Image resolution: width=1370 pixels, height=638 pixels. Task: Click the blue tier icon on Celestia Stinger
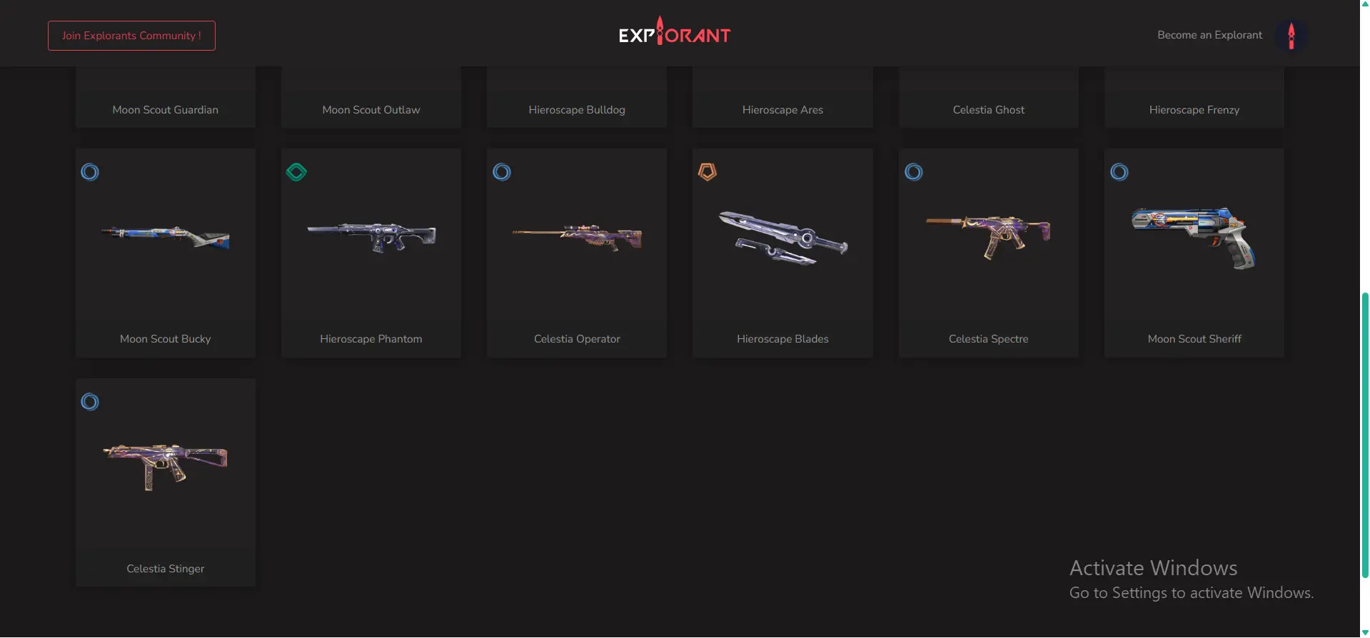coord(90,402)
